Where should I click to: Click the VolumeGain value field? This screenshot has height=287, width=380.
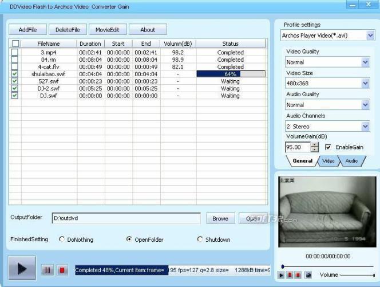(298, 147)
